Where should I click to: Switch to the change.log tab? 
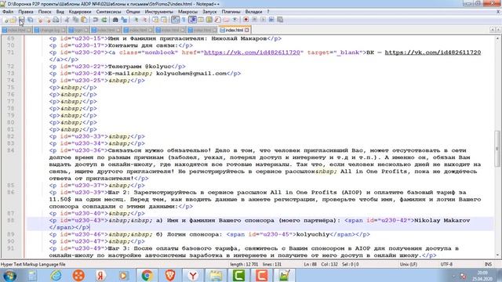point(49,30)
